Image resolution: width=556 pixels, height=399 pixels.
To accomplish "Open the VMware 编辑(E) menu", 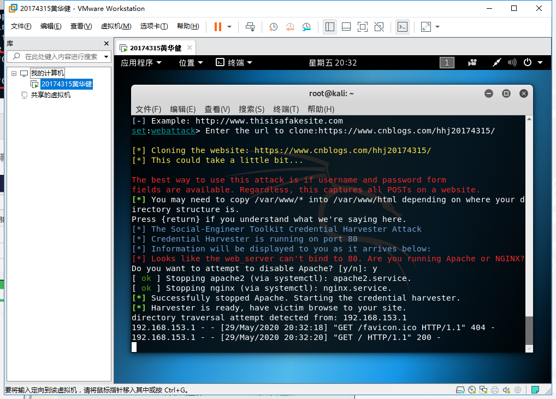I will [51, 26].
